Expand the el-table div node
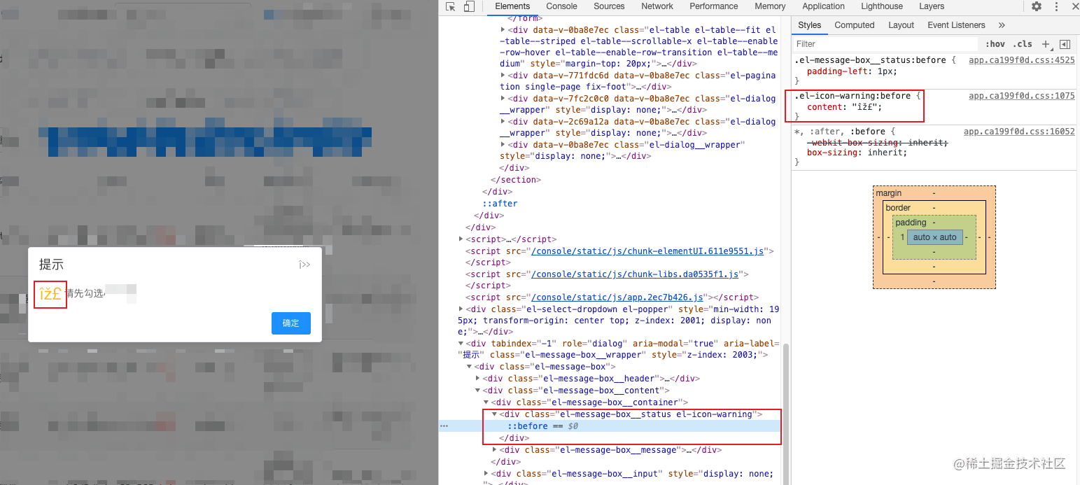 point(503,30)
